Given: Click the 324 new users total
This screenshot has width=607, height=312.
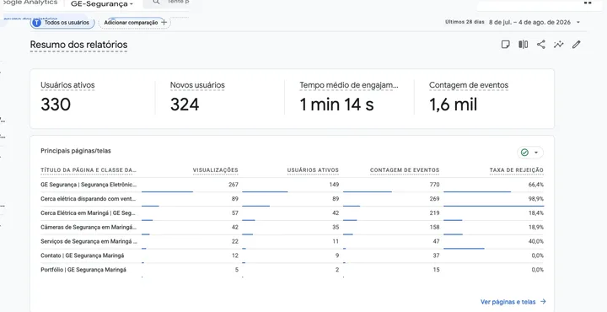Looking at the screenshot, I should click(185, 105).
